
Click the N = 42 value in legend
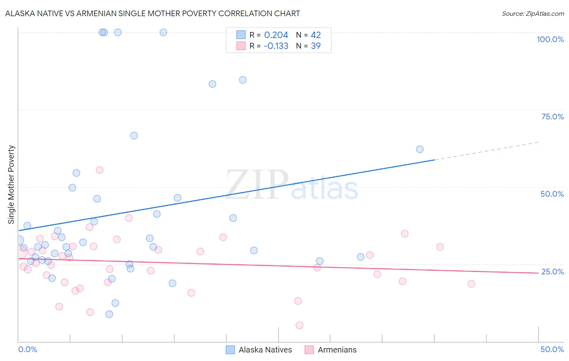coord(308,35)
